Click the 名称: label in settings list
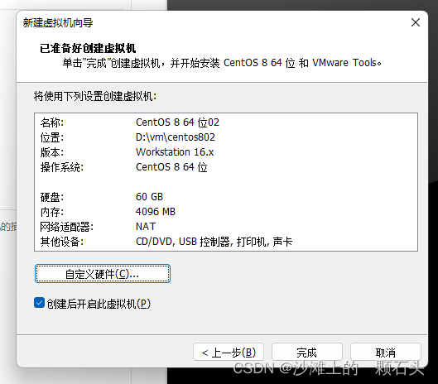The height and width of the screenshot is (384, 438). click(x=52, y=122)
